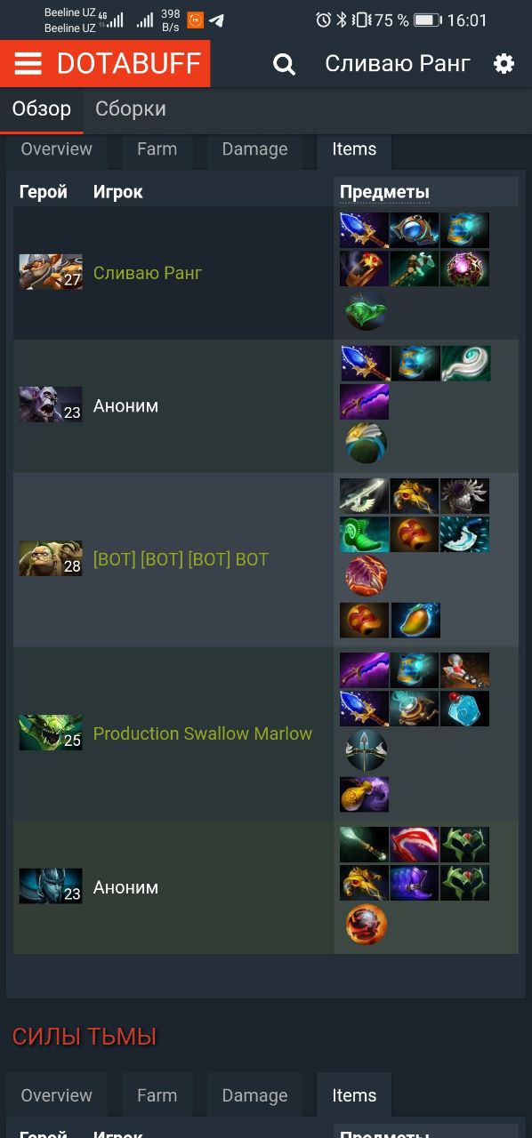Viewport: 532px width, 1138px height.
Task: Select the Overview tab in the upper table
Action: click(57, 149)
